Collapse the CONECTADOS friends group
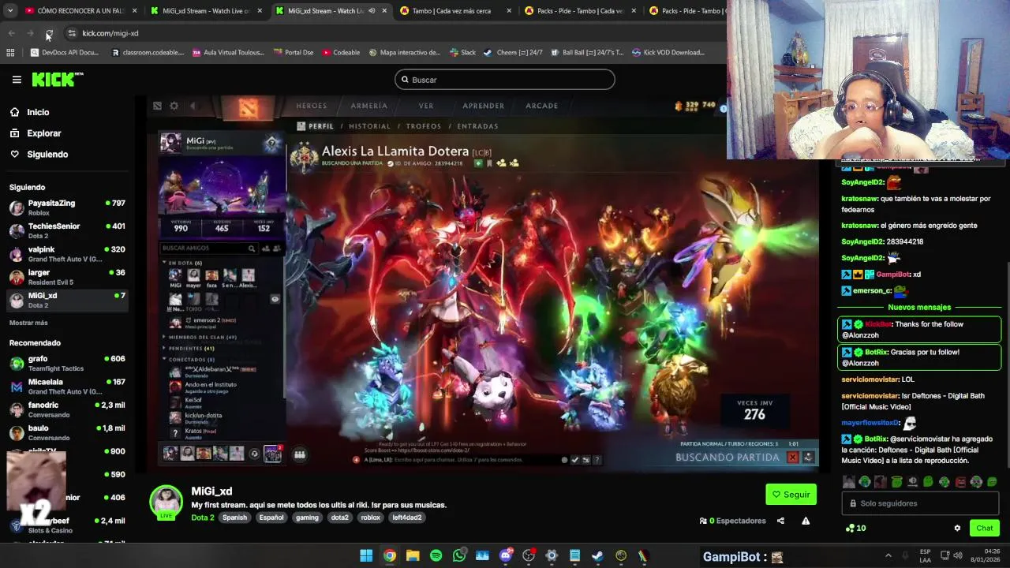Viewport: 1010px width, 568px height. pyautogui.click(x=190, y=360)
